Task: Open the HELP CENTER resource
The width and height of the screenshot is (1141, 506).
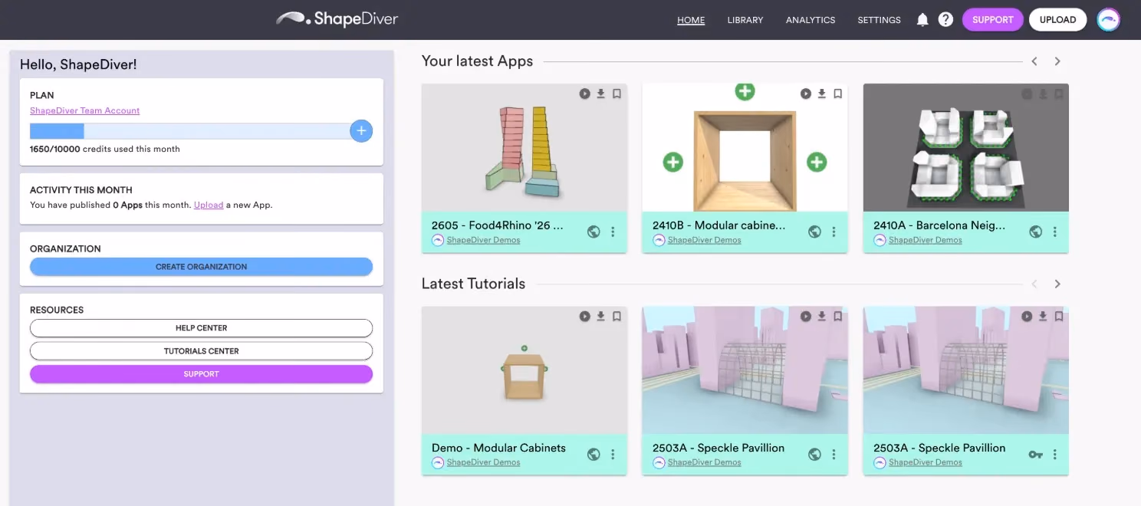Action: tap(201, 328)
